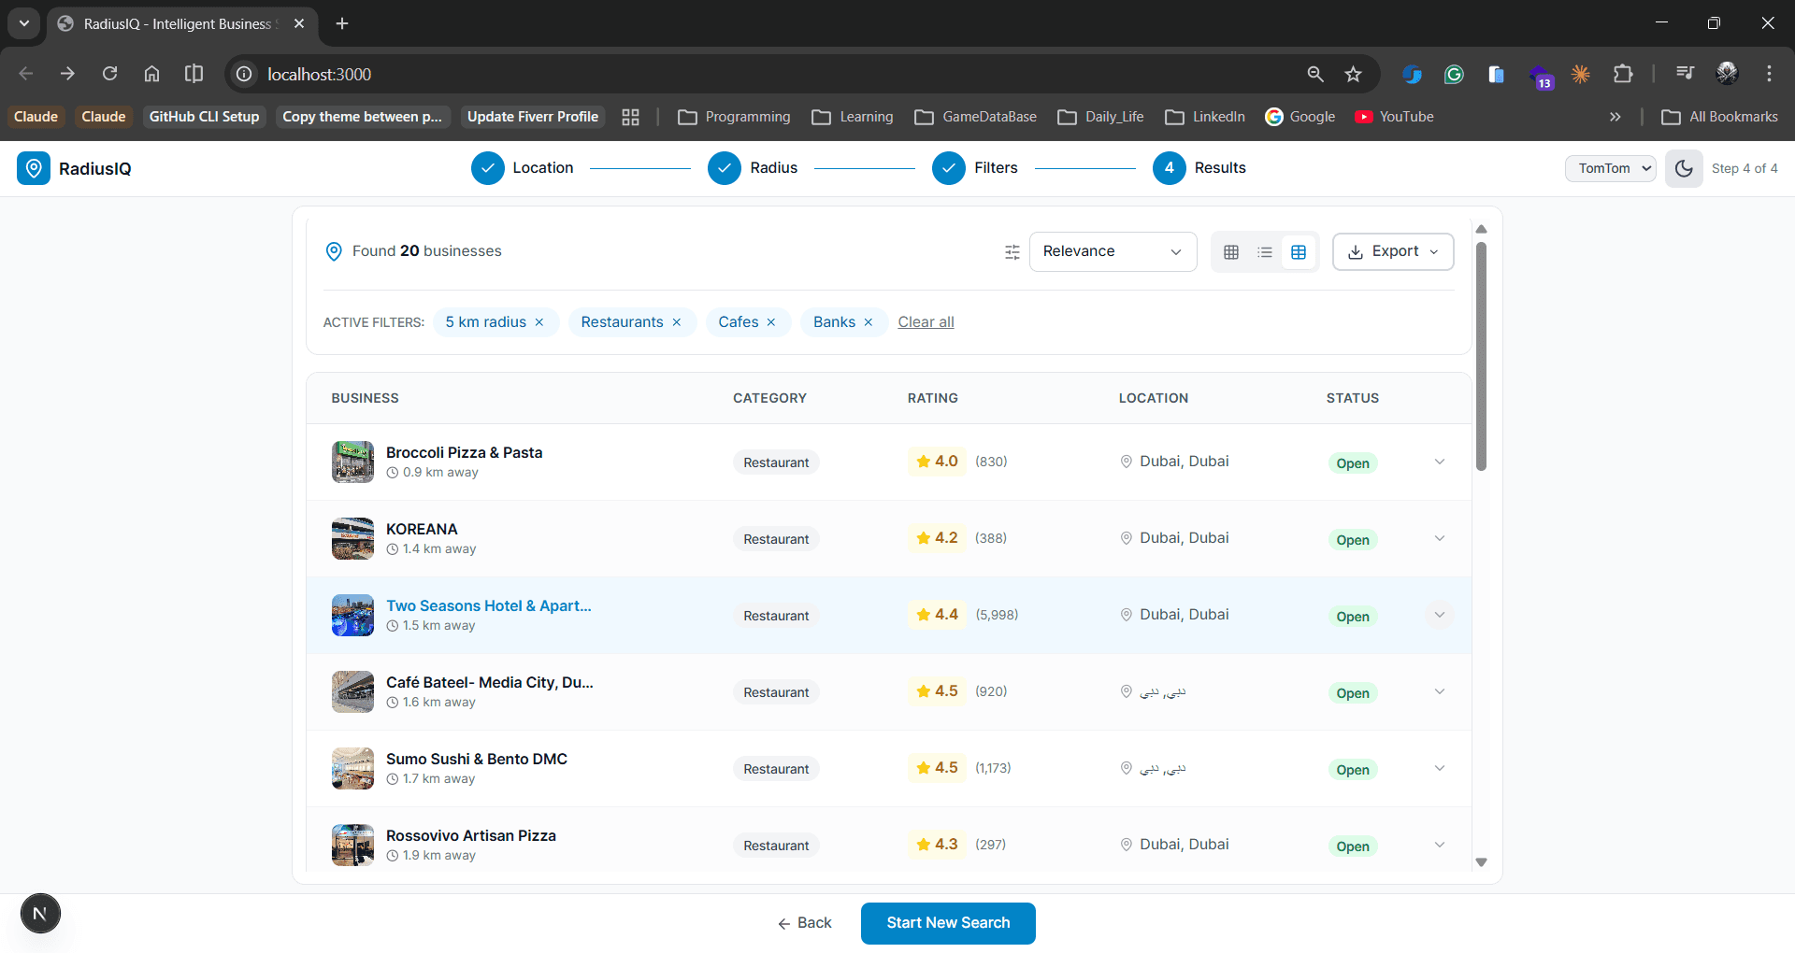
Task: Open the Programming bookmarks folder
Action: 734,117
